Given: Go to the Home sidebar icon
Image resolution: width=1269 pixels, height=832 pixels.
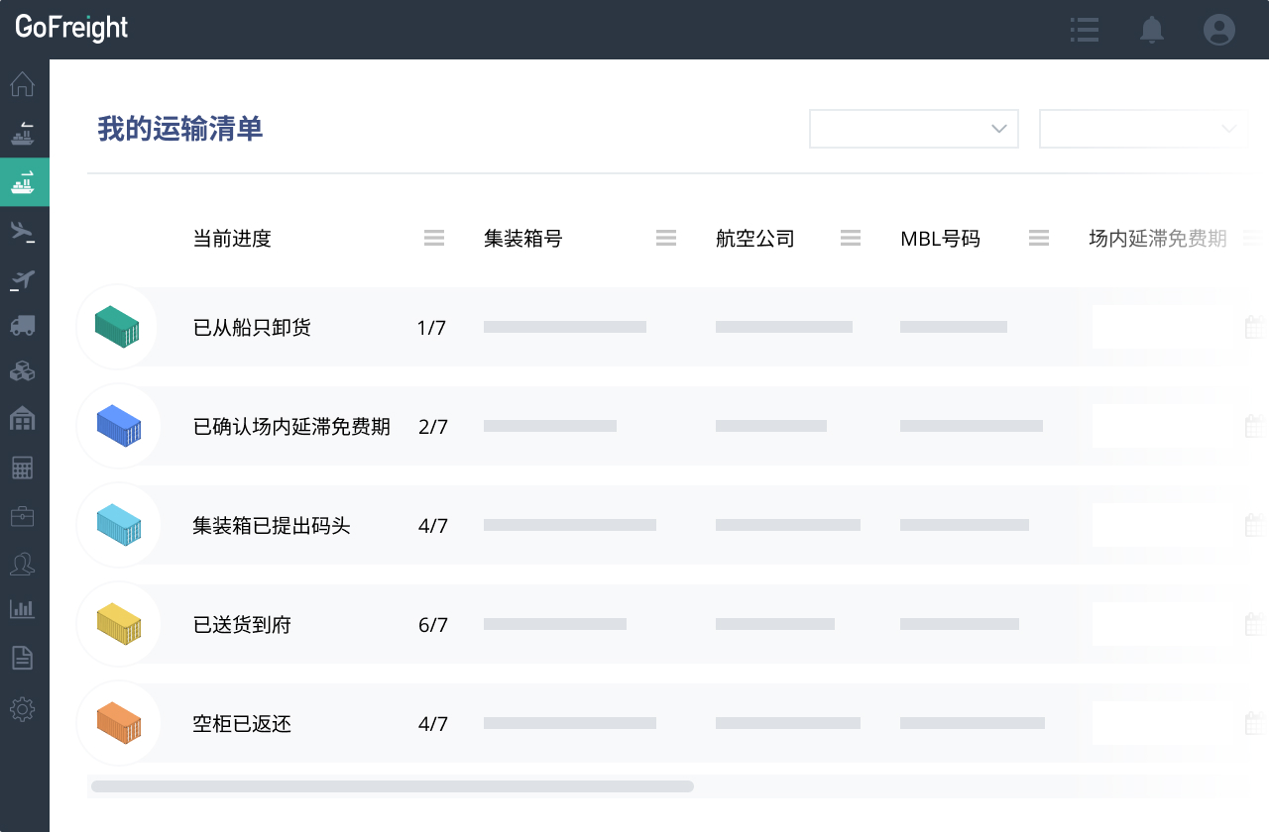Looking at the screenshot, I should 23,84.
